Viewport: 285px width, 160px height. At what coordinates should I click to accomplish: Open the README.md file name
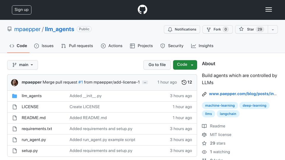34,118
